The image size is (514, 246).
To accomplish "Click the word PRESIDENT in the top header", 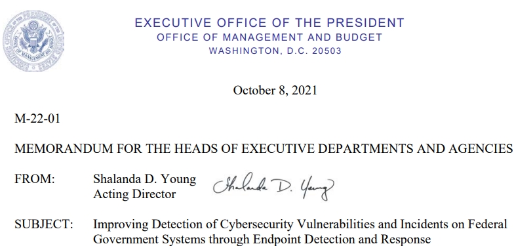I will pos(366,23).
